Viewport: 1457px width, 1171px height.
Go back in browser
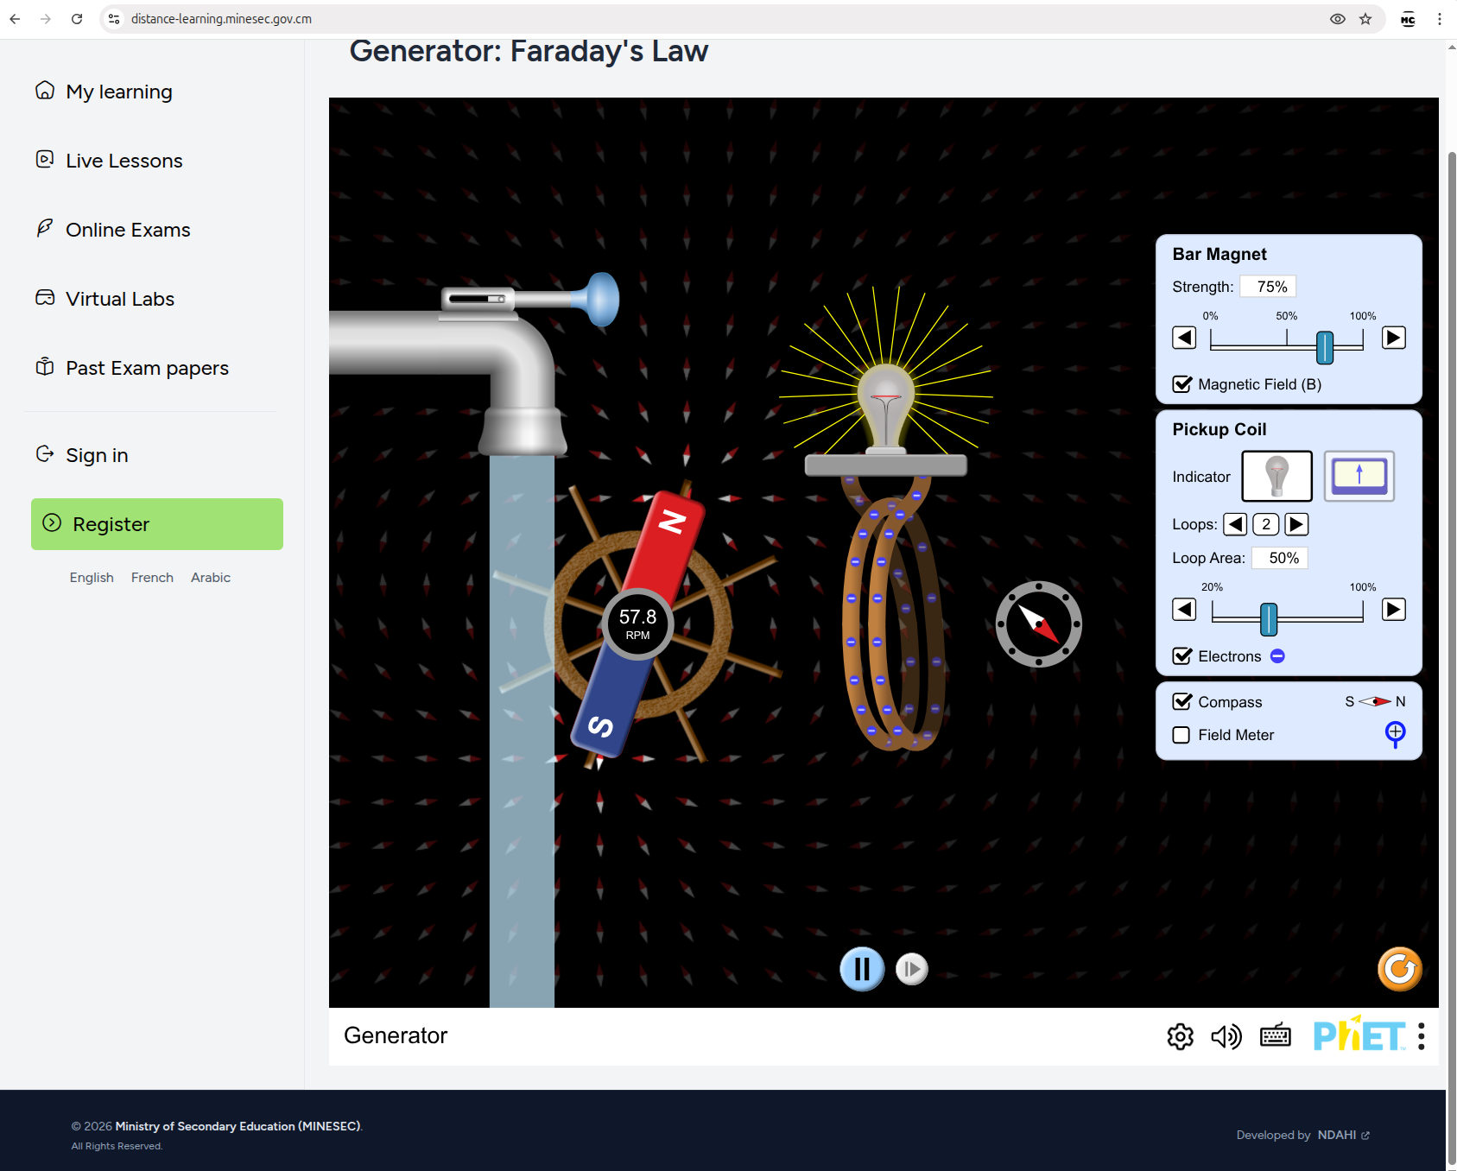(15, 19)
